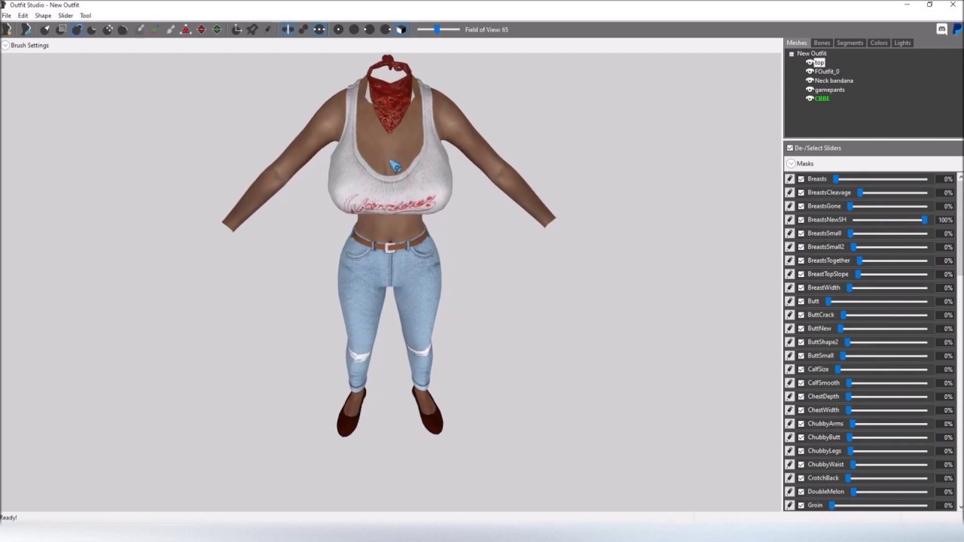This screenshot has width=964, height=542.
Task: Select the Meshes tab
Action: (x=797, y=43)
